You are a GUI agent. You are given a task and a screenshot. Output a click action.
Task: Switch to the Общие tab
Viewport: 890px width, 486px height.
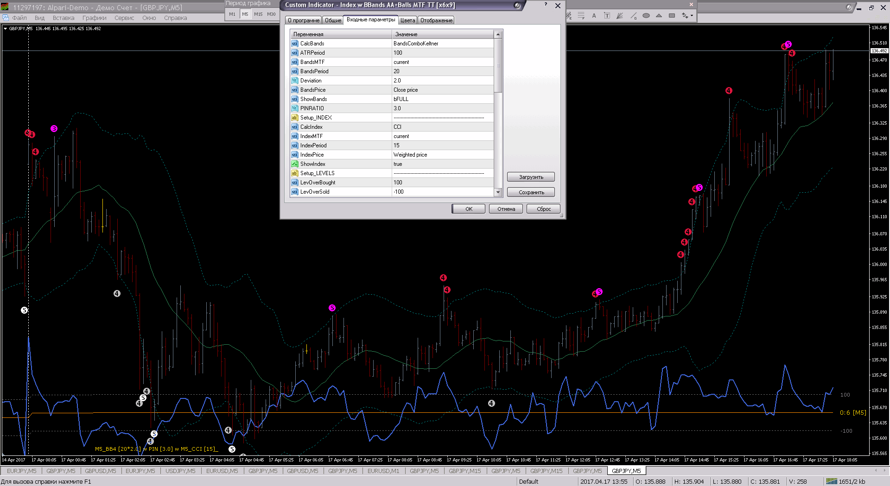(333, 20)
